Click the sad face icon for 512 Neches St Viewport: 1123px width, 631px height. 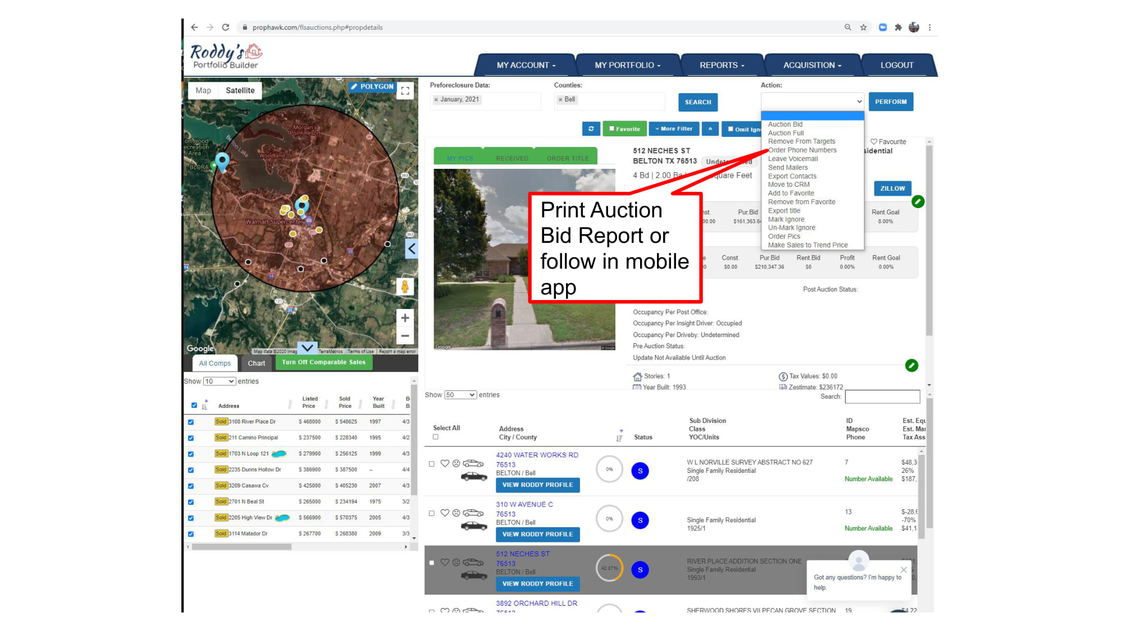tap(456, 562)
